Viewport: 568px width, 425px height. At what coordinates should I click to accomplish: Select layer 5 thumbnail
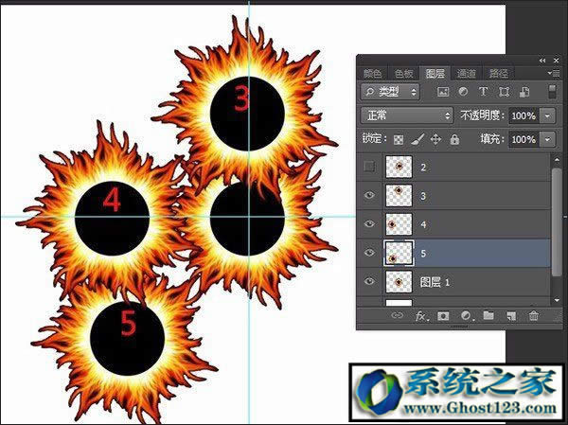coord(399,253)
